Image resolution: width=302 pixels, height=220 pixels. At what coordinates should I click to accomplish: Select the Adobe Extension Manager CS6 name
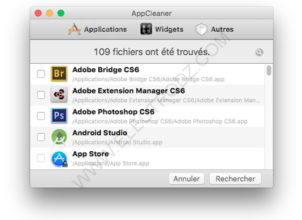tap(128, 91)
